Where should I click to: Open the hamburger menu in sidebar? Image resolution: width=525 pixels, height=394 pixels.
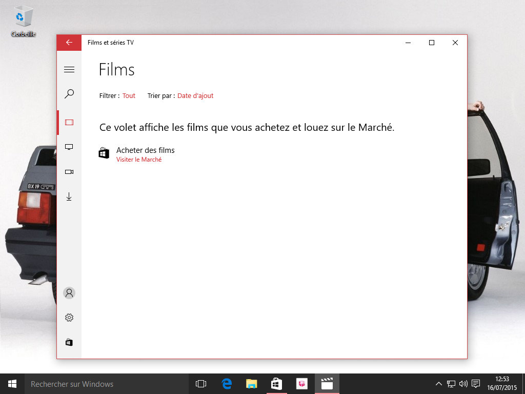(69, 70)
